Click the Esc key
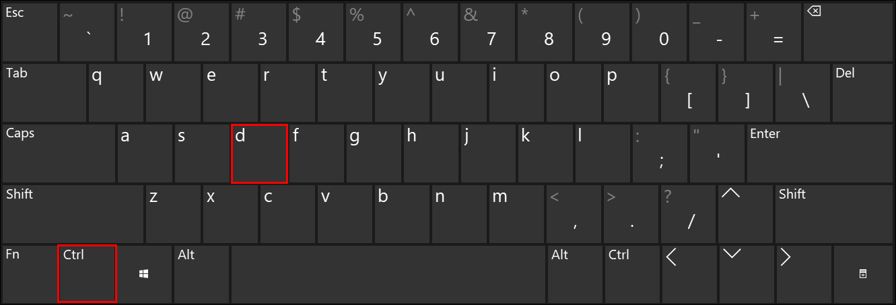The height and width of the screenshot is (305, 896). 30,32
